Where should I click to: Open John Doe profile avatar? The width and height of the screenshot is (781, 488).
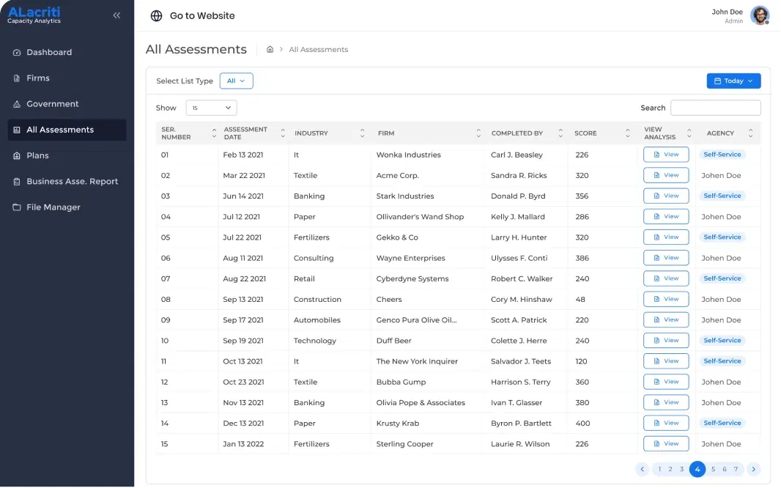point(760,15)
